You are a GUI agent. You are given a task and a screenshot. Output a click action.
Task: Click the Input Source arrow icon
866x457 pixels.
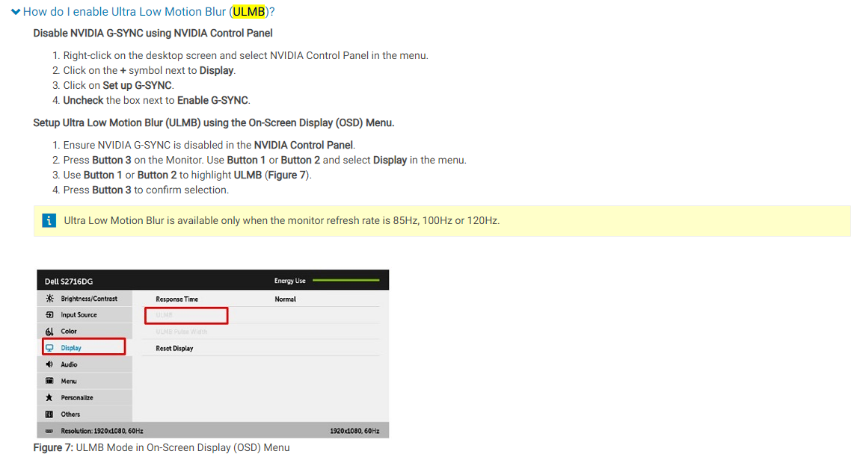(49, 315)
